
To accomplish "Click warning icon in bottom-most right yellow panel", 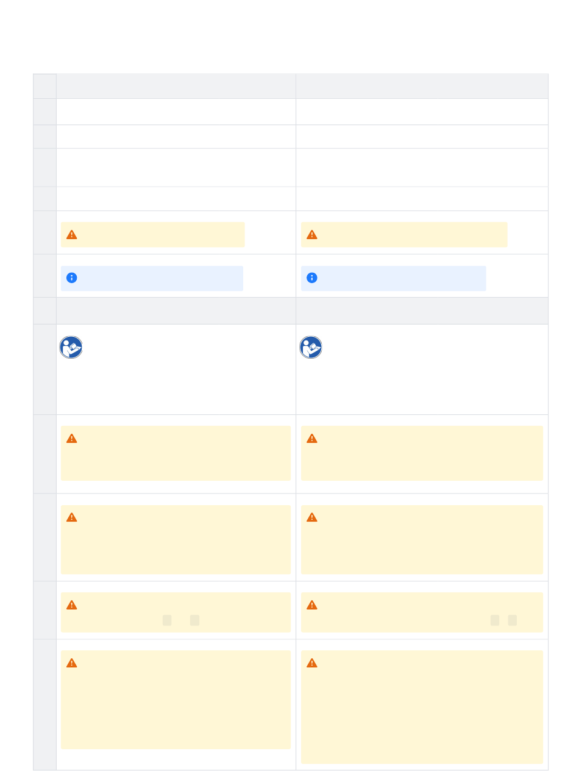I will click(x=312, y=663).
